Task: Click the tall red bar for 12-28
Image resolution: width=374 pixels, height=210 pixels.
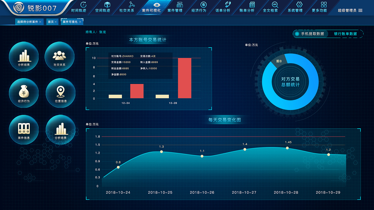Action: 185,78
